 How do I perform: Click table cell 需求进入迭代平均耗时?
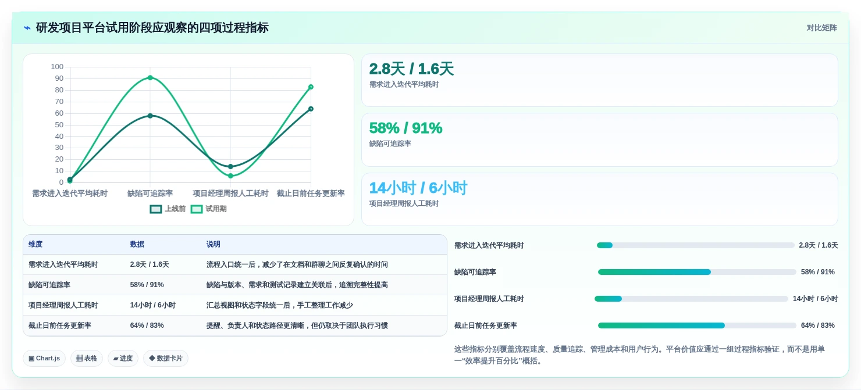point(63,264)
